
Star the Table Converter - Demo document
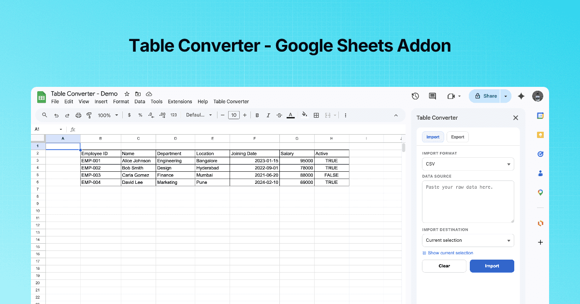(127, 94)
